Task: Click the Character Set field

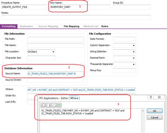Action: (41, 58)
